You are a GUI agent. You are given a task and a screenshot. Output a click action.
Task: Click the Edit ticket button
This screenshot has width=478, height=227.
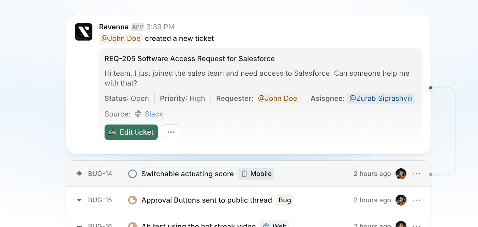coord(131,132)
